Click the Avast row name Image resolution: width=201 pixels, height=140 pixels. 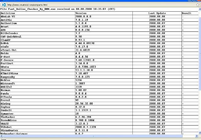point(5,26)
